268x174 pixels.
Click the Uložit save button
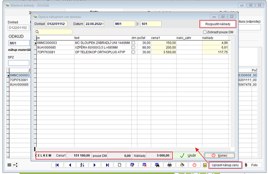[188, 155]
